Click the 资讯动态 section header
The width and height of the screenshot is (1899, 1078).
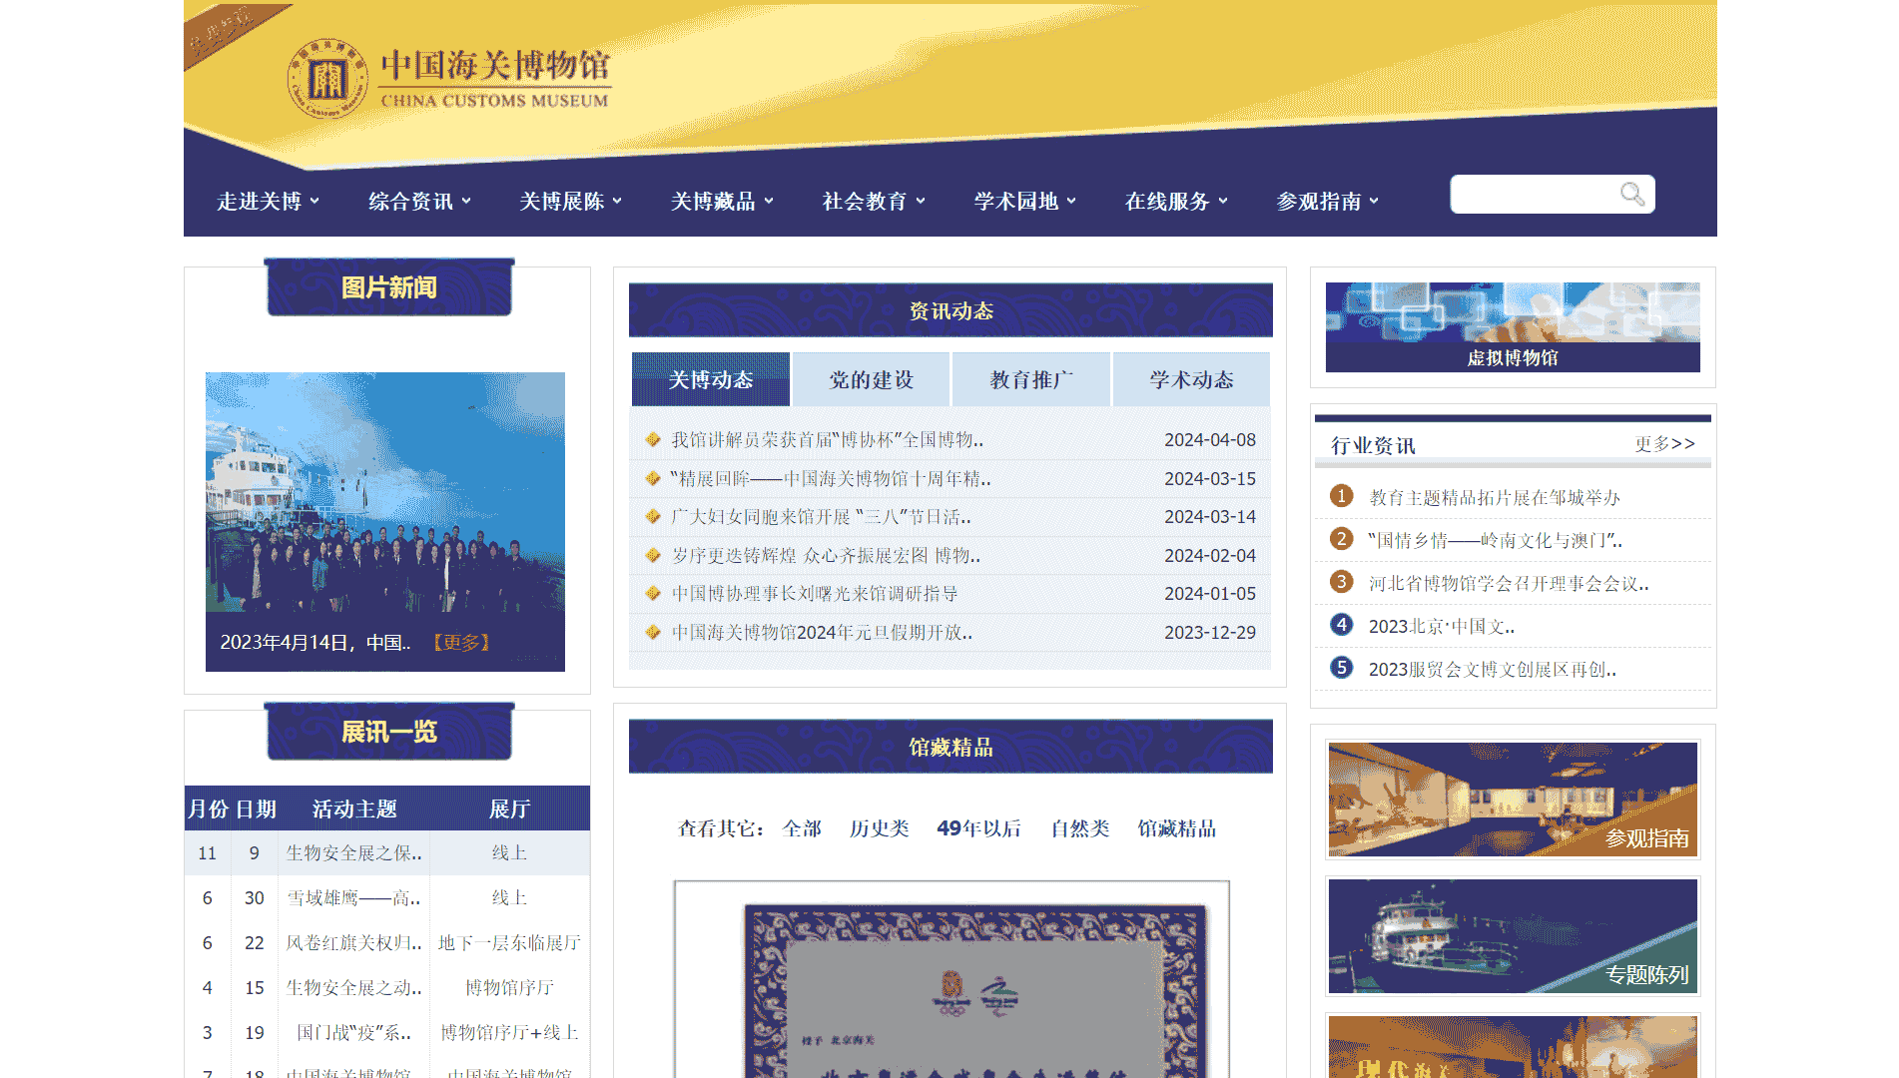pyautogui.click(x=950, y=310)
